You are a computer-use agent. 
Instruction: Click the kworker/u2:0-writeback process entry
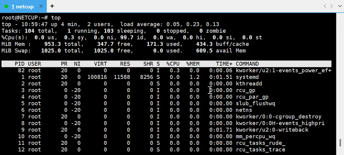[272, 130]
